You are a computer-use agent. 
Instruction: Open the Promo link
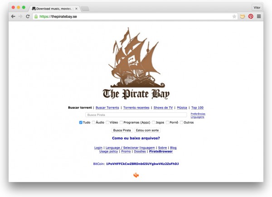[126, 151]
